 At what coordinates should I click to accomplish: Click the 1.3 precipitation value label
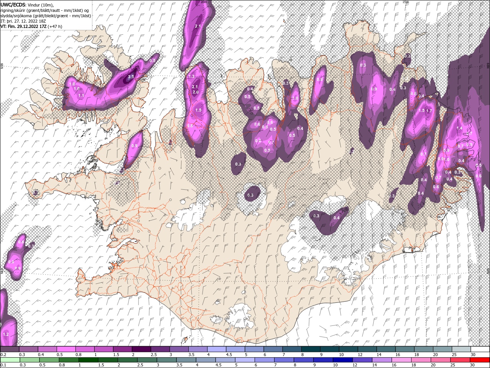tap(192, 77)
